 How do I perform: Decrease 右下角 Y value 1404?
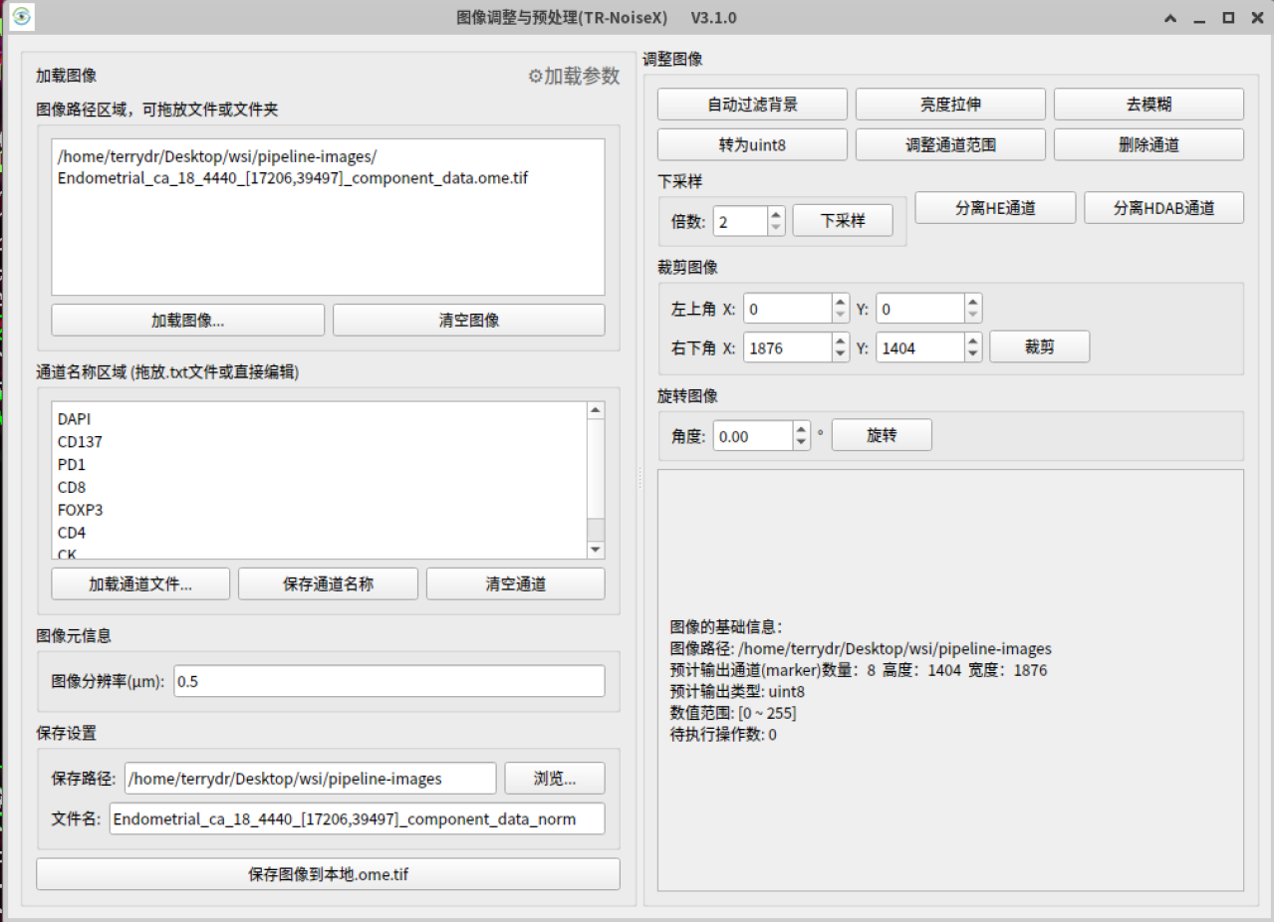click(x=973, y=354)
